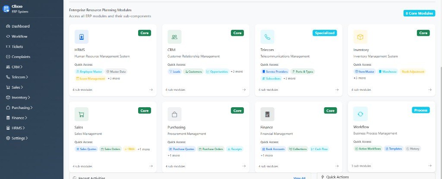
Task: Click '+1 more' on the Sales card
Action: (x=143, y=149)
